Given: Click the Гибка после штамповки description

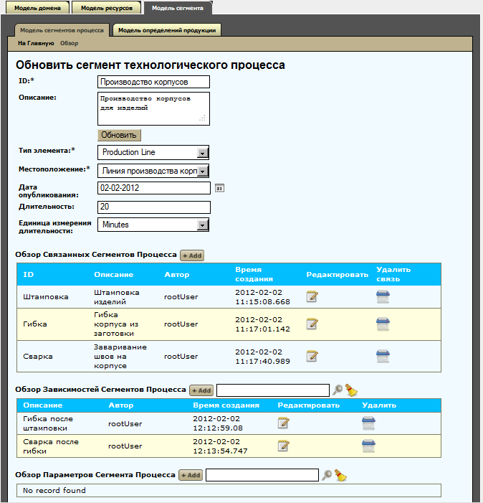Looking at the screenshot, I should (48, 423).
